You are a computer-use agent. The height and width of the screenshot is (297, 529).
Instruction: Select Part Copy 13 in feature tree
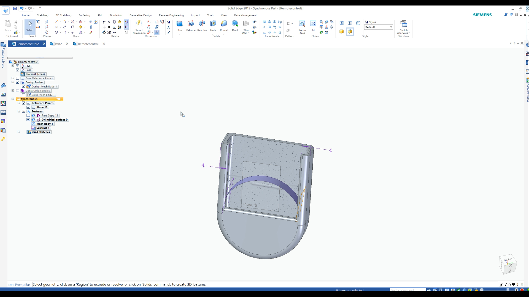[49, 115]
